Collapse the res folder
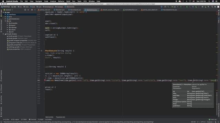 5,21
